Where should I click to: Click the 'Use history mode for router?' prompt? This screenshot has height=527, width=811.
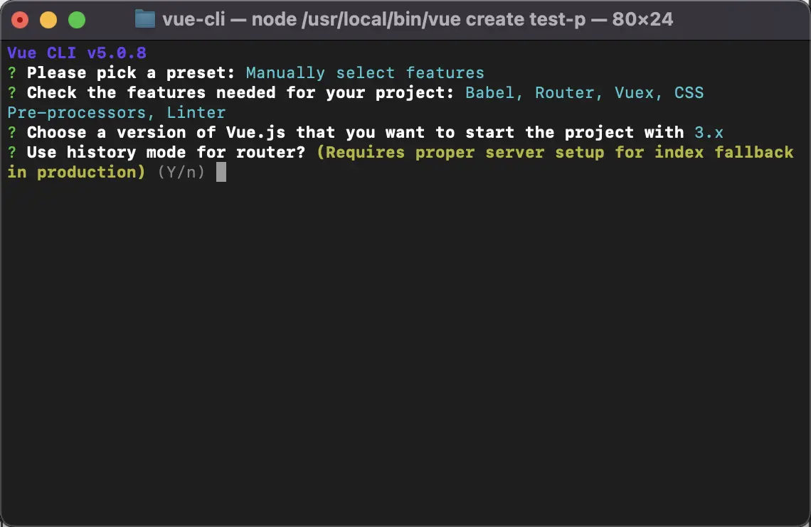166,153
